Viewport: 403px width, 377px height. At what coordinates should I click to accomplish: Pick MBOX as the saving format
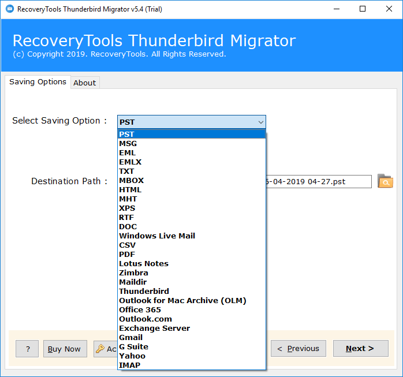pos(192,180)
